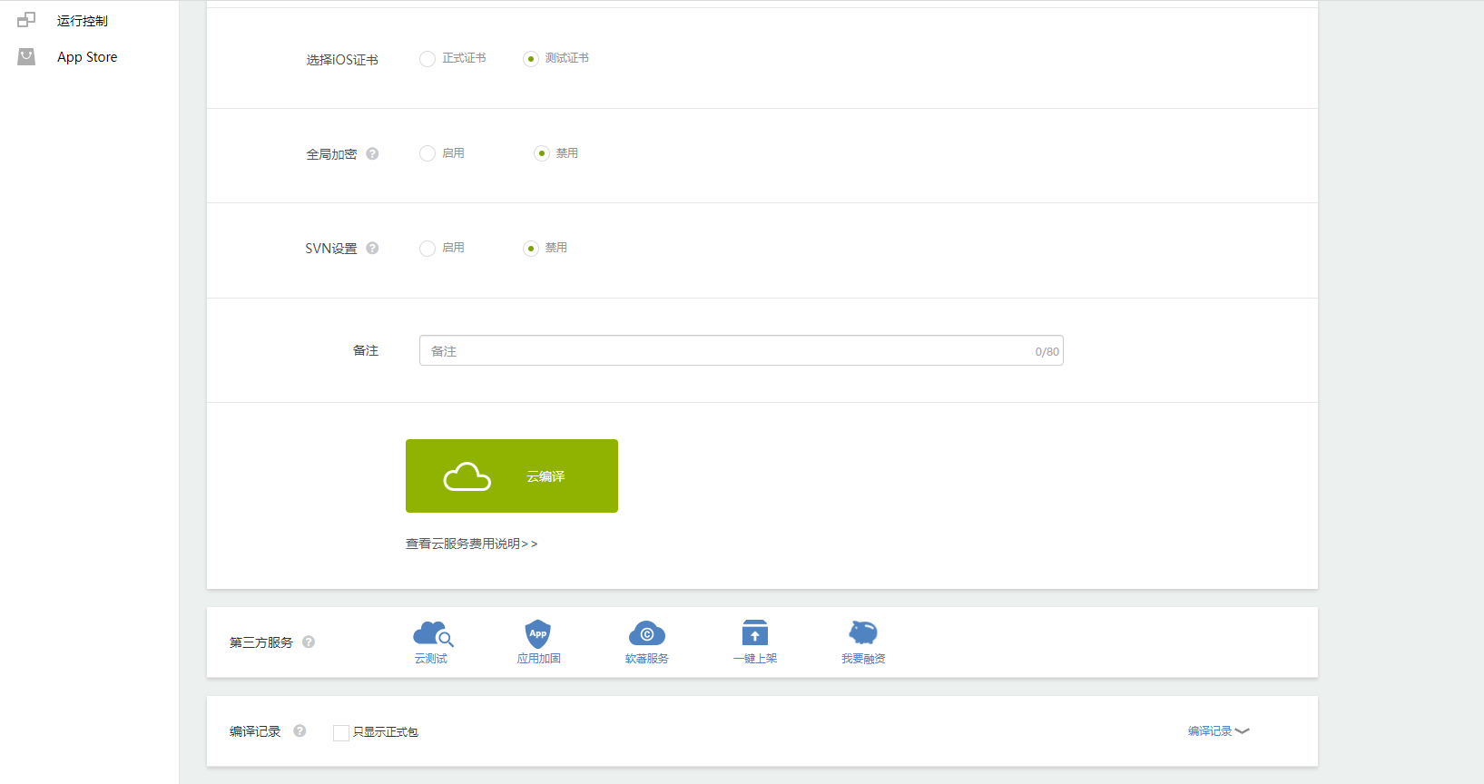This screenshot has width=1484, height=784.
Task: Click the 我要融资 piggy bank icon
Action: click(863, 632)
